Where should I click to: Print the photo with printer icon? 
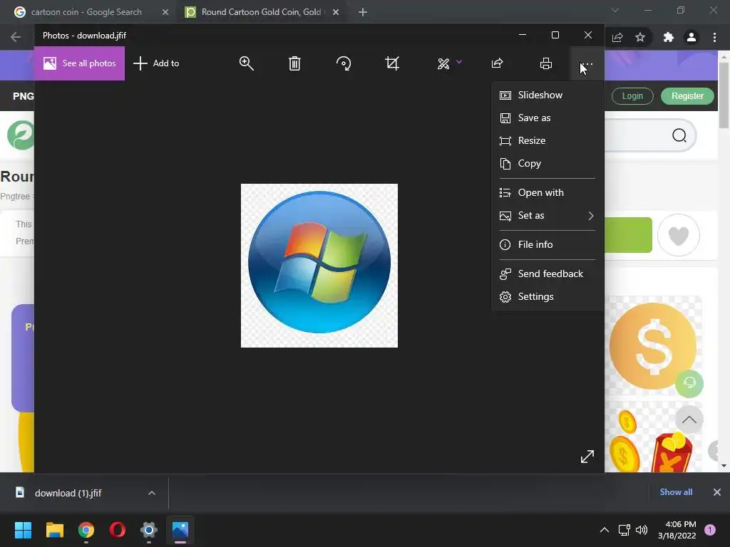(x=546, y=63)
